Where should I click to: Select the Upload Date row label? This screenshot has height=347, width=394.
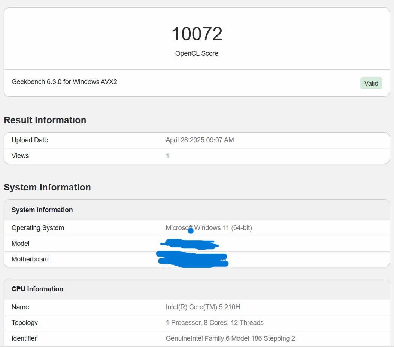pyautogui.click(x=30, y=140)
